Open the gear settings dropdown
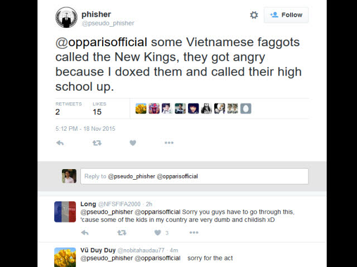The image size is (357, 267). coord(254,15)
